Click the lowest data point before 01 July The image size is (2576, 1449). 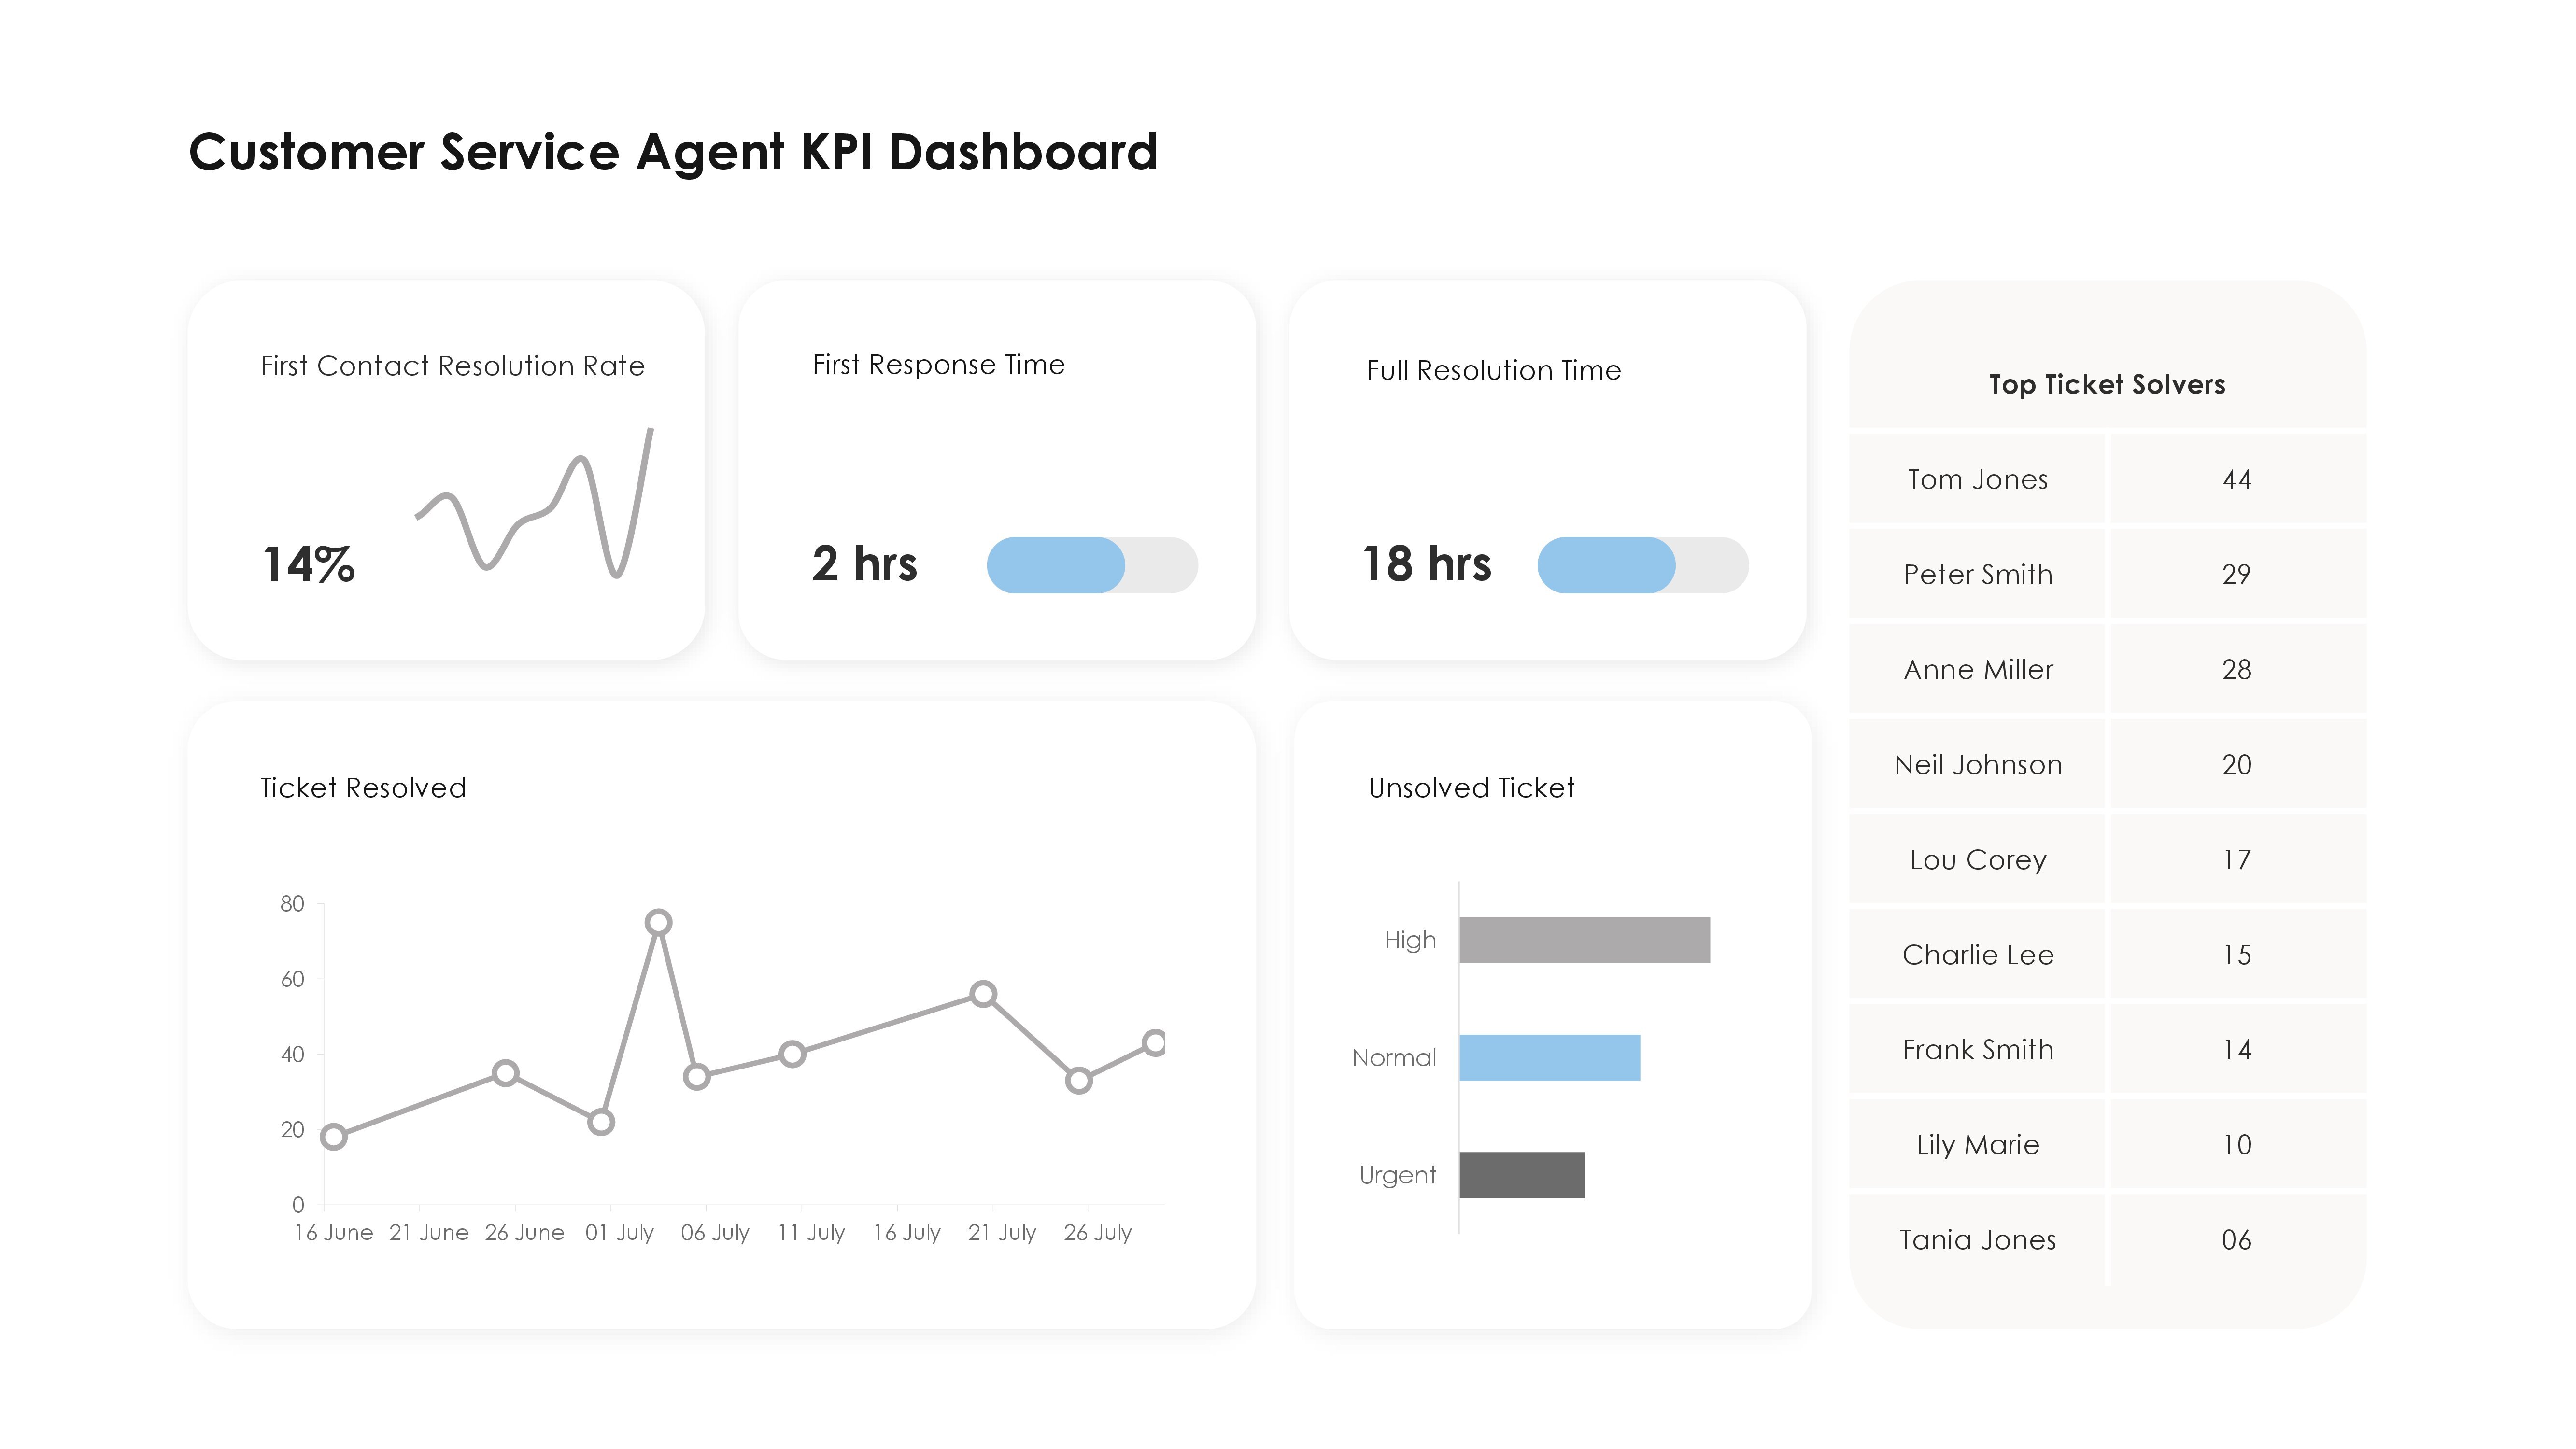pos(601,1122)
